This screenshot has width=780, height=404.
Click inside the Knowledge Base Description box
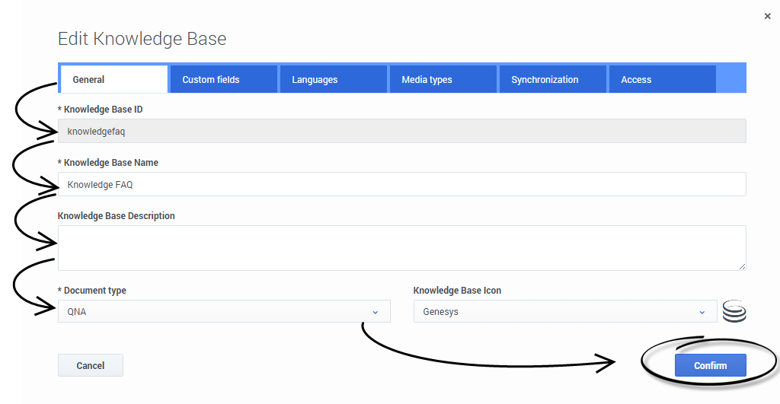pos(401,247)
